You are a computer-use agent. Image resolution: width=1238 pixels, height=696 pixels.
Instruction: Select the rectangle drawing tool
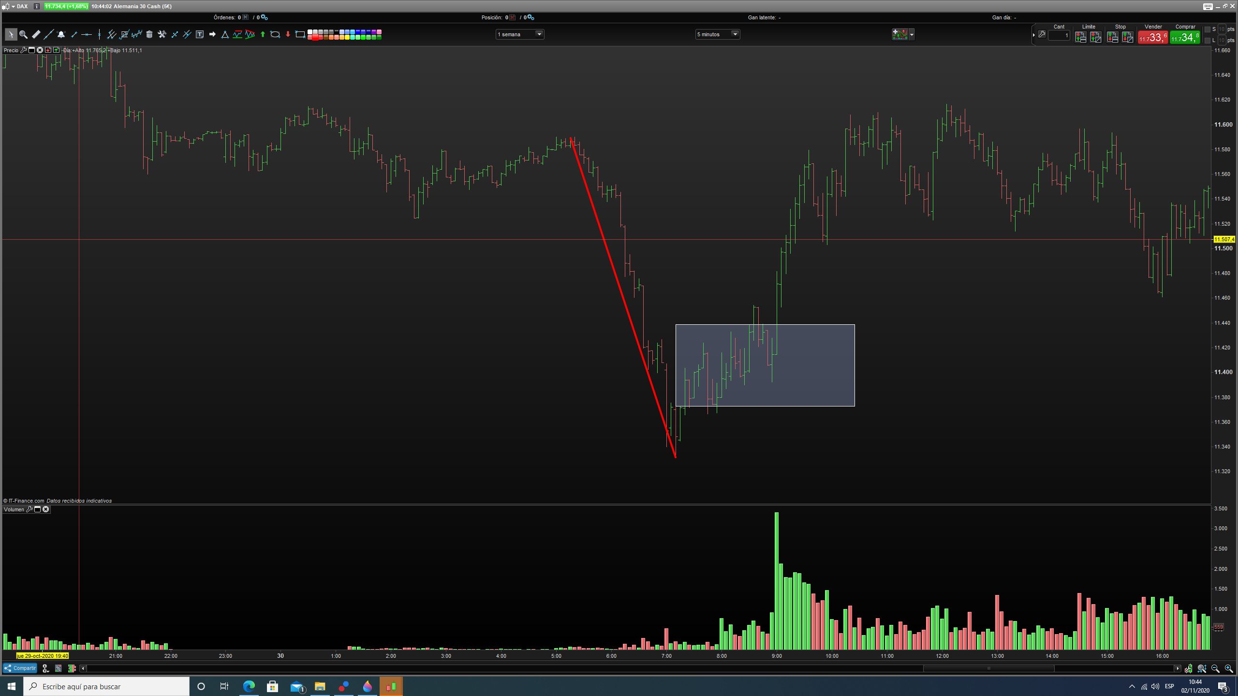tap(300, 34)
